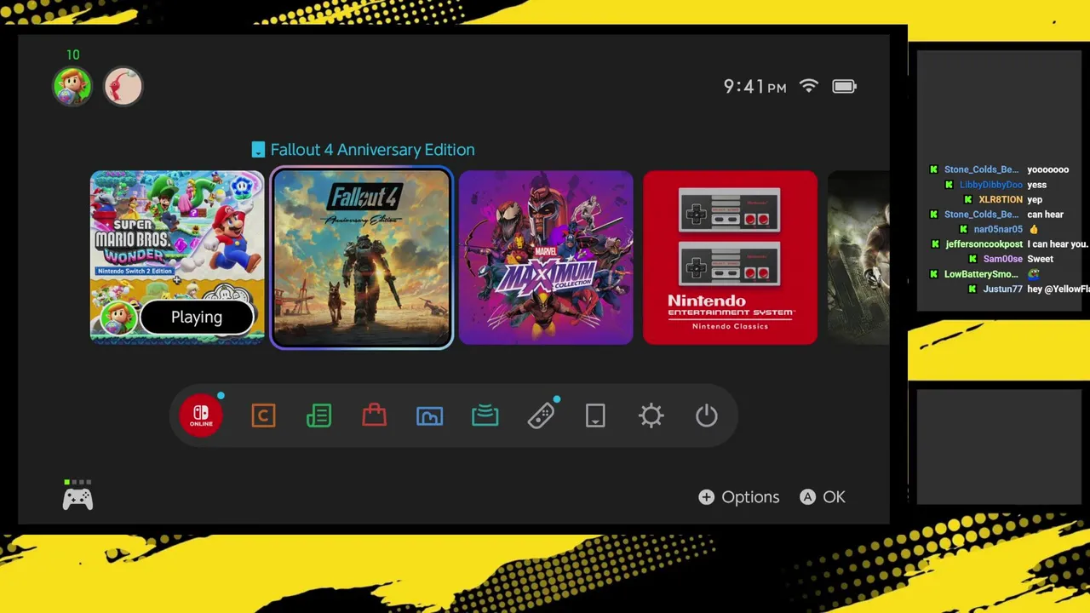Open the News icon
This screenshot has width=1090, height=613.
pyautogui.click(x=318, y=415)
